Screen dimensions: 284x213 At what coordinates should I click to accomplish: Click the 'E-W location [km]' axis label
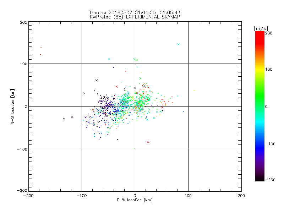pos(135,200)
